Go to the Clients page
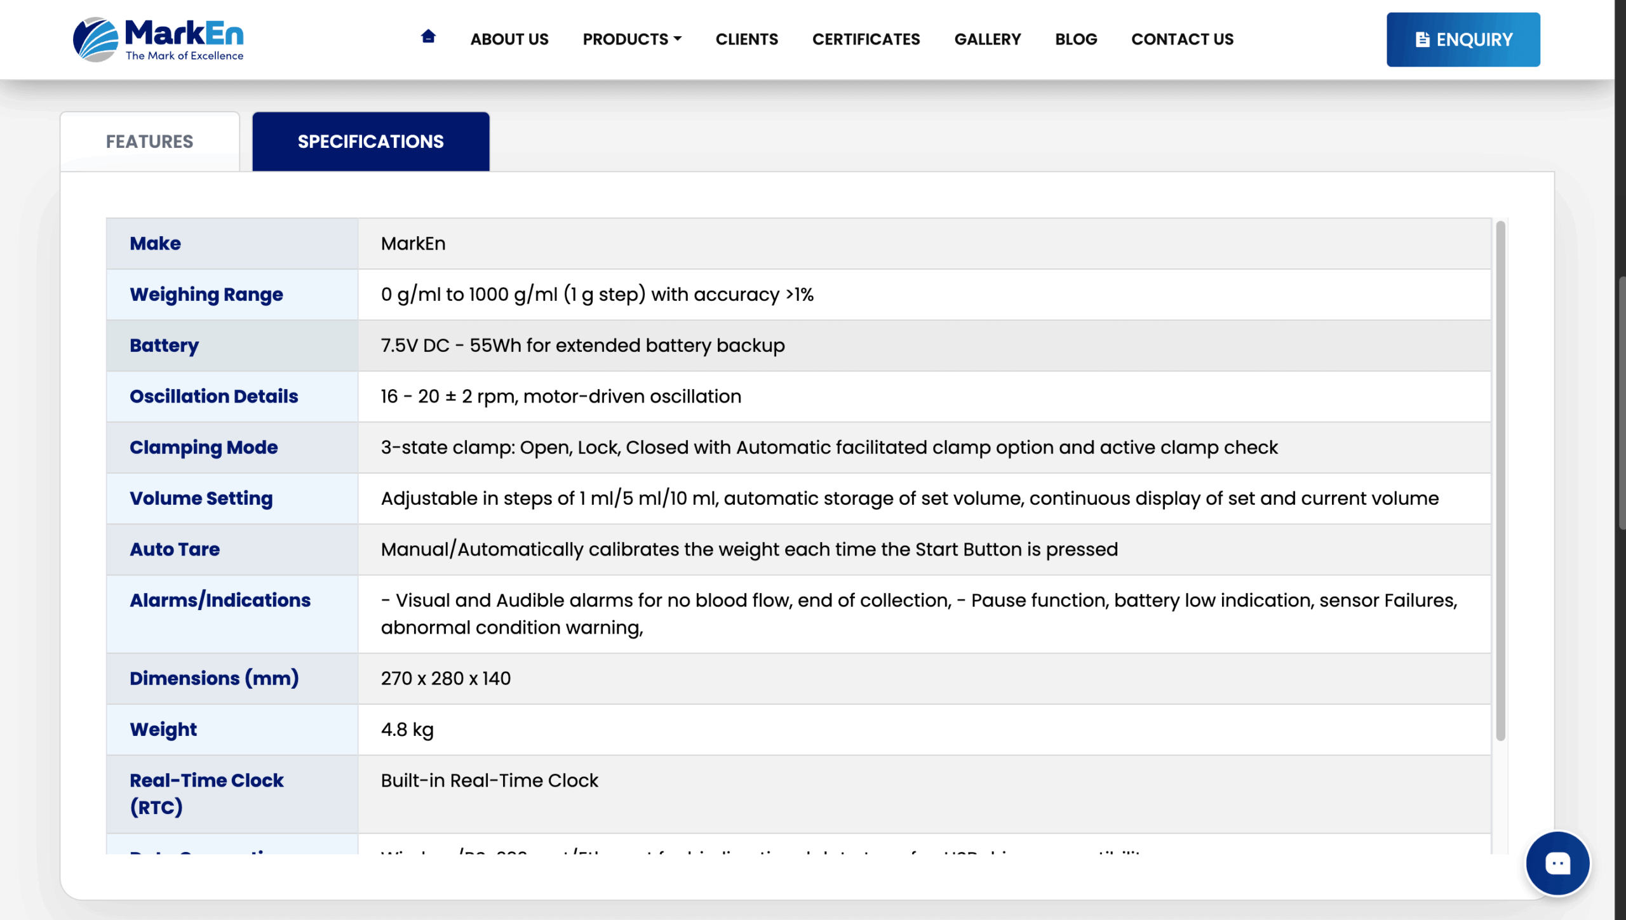This screenshot has height=920, width=1626. (746, 39)
